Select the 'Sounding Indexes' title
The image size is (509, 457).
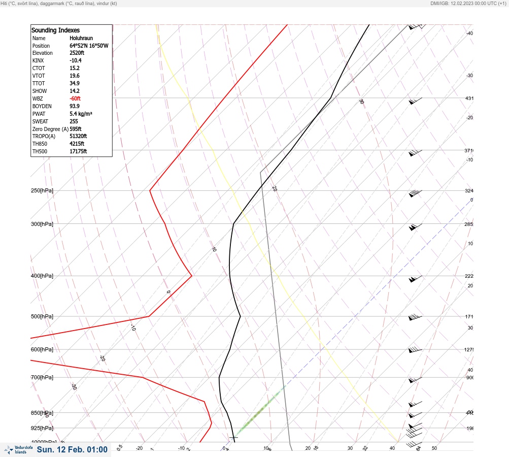click(x=55, y=30)
